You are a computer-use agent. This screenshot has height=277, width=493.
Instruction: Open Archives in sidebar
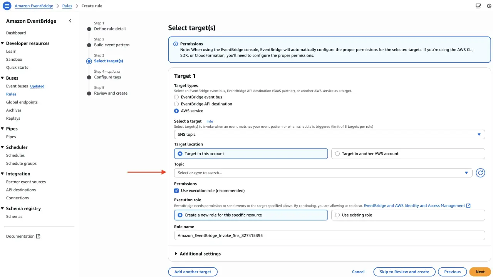coord(14,110)
